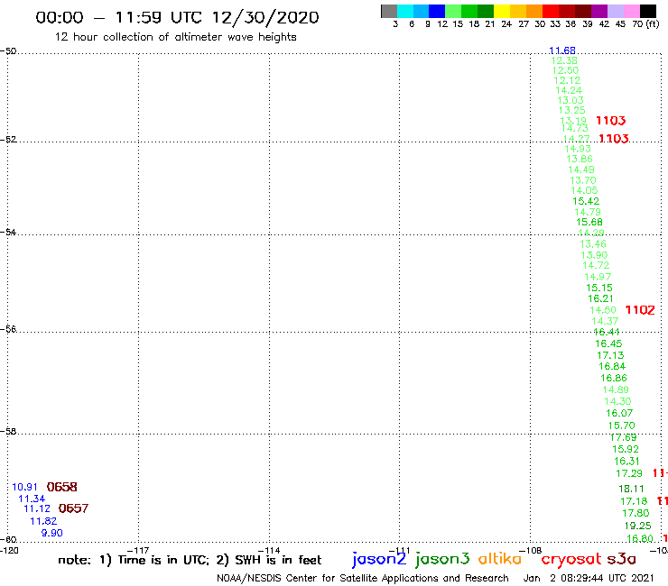Click the dark red 0658 time label

[x=61, y=487]
